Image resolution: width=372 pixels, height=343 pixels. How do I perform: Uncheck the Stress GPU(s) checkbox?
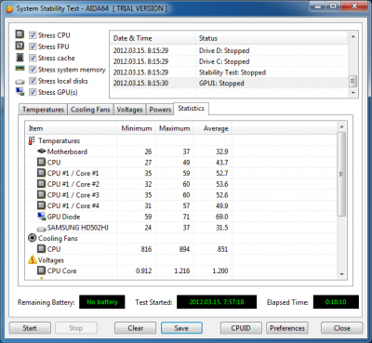[33, 92]
